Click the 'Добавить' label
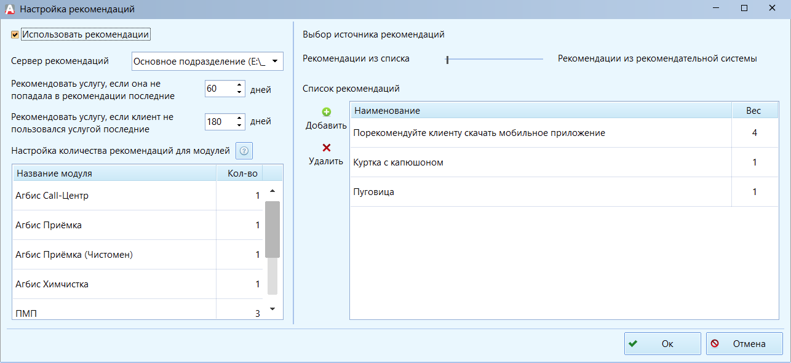The width and height of the screenshot is (791, 363). click(x=327, y=126)
